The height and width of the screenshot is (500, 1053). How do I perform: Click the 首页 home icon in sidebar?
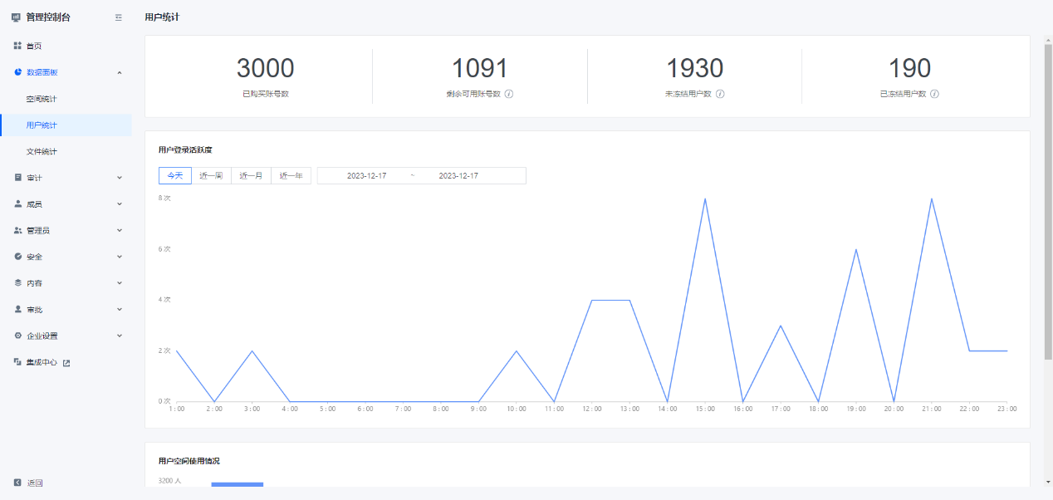17,46
